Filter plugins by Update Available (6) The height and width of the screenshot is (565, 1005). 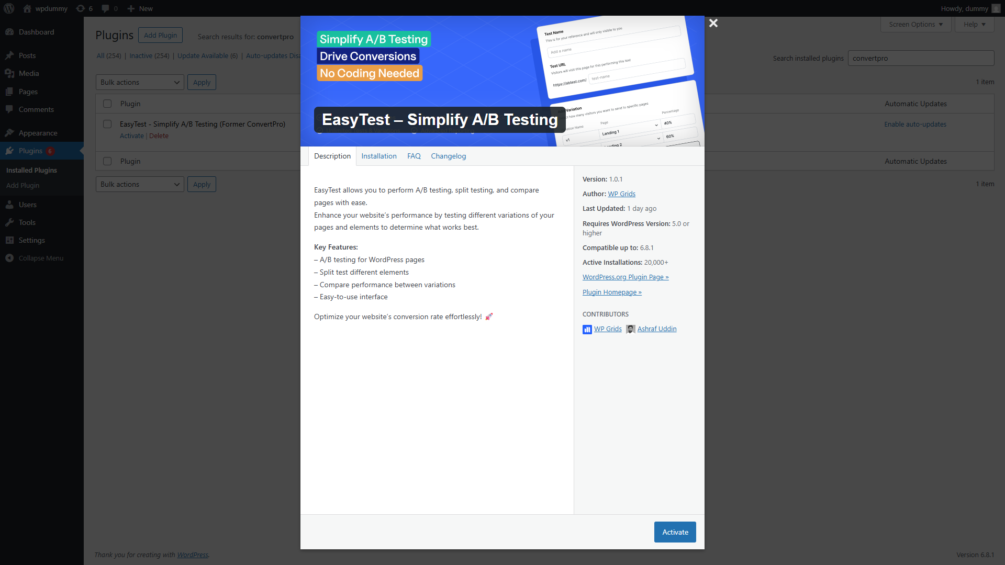[x=207, y=55]
